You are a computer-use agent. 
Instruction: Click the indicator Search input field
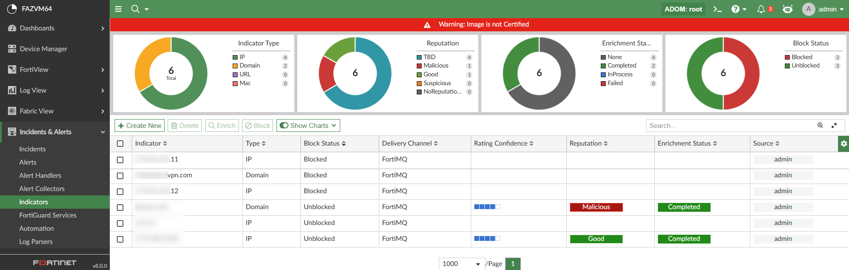pyautogui.click(x=730, y=126)
